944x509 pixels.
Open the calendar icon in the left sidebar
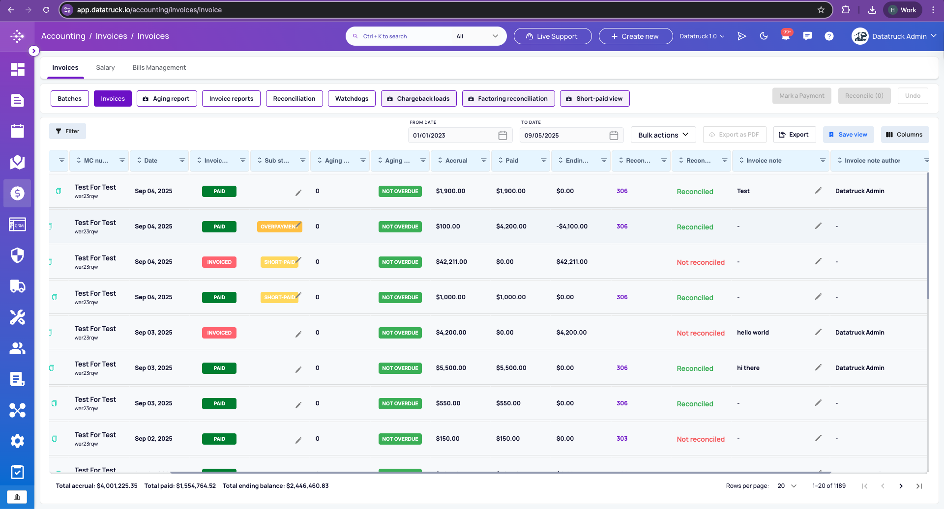(x=17, y=131)
